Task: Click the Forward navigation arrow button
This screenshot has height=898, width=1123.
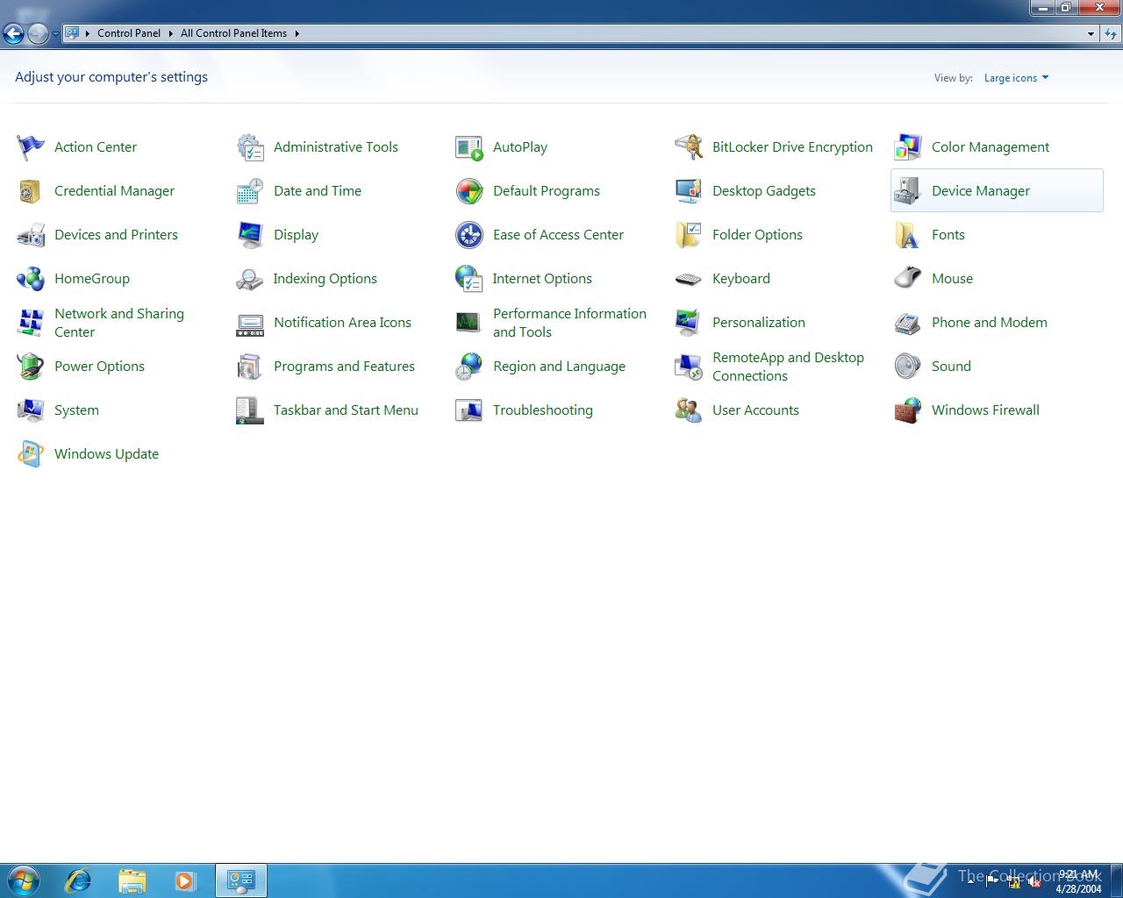Action: click(38, 34)
